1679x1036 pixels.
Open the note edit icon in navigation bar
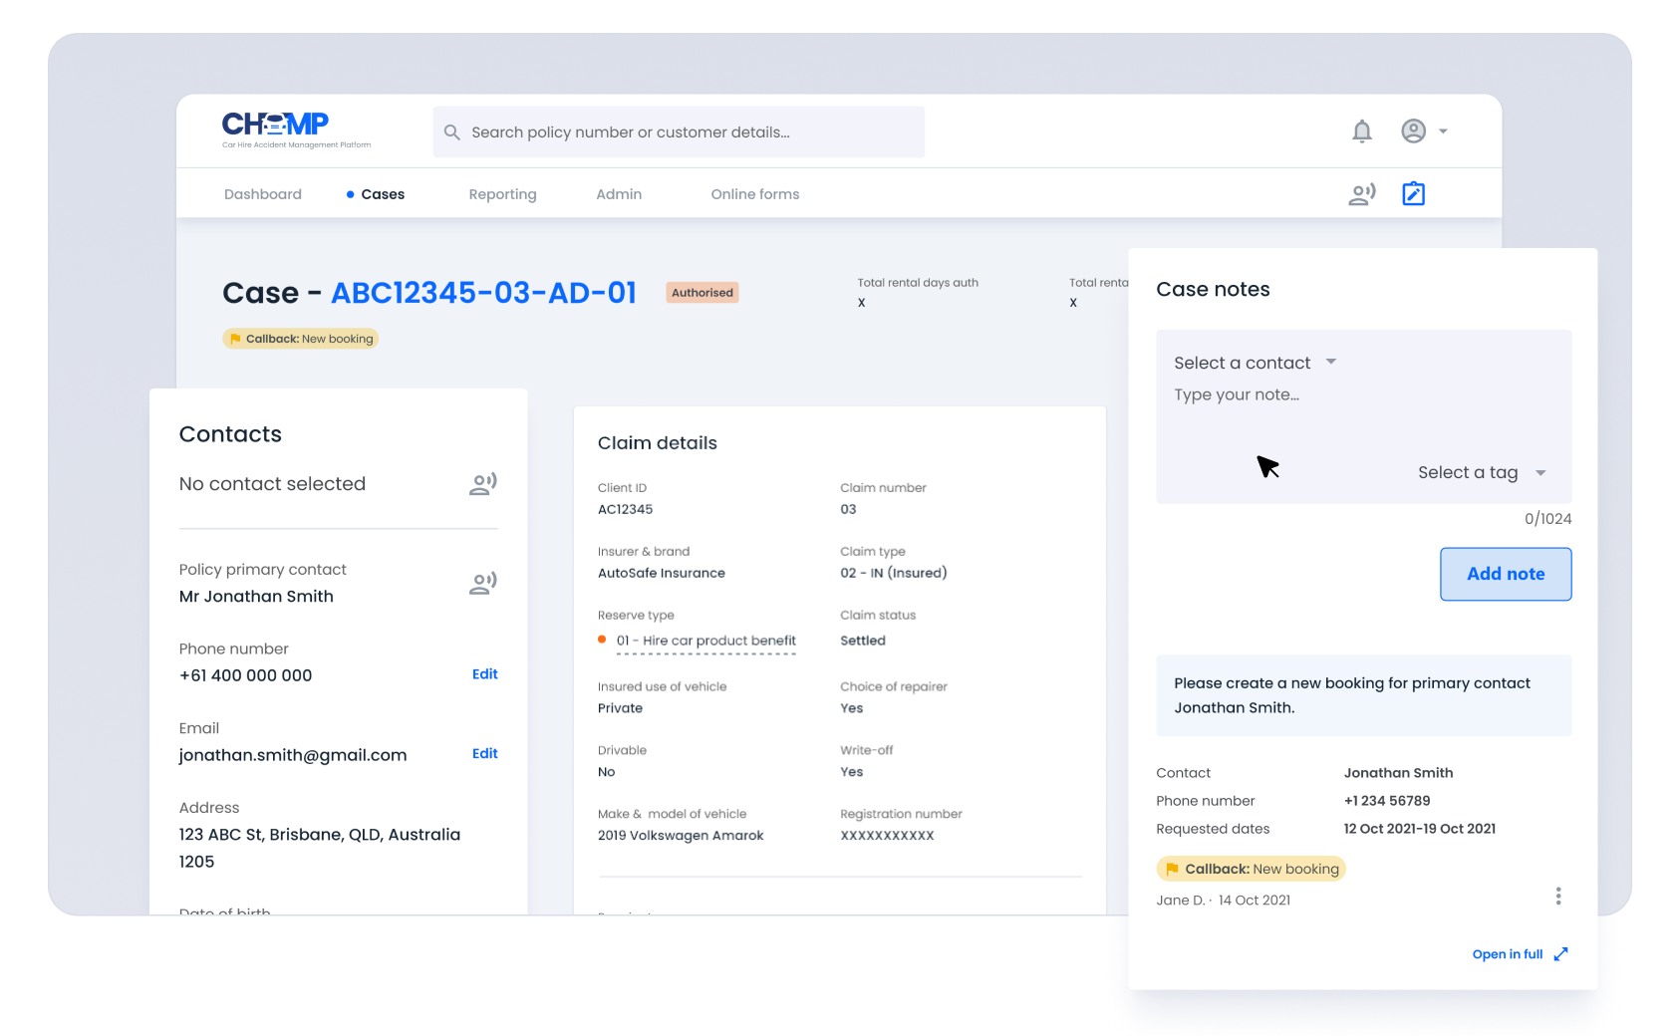(1413, 194)
